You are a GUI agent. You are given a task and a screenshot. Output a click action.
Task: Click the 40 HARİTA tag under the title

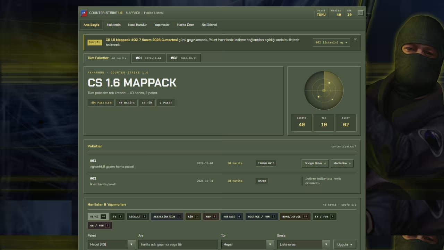[x=127, y=103]
